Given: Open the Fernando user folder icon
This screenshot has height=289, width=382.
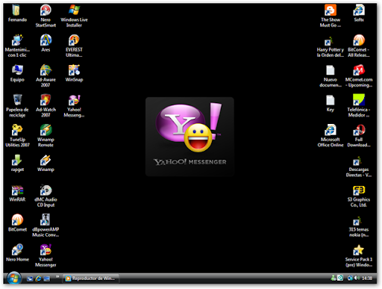Looking at the screenshot, I should coord(17,13).
